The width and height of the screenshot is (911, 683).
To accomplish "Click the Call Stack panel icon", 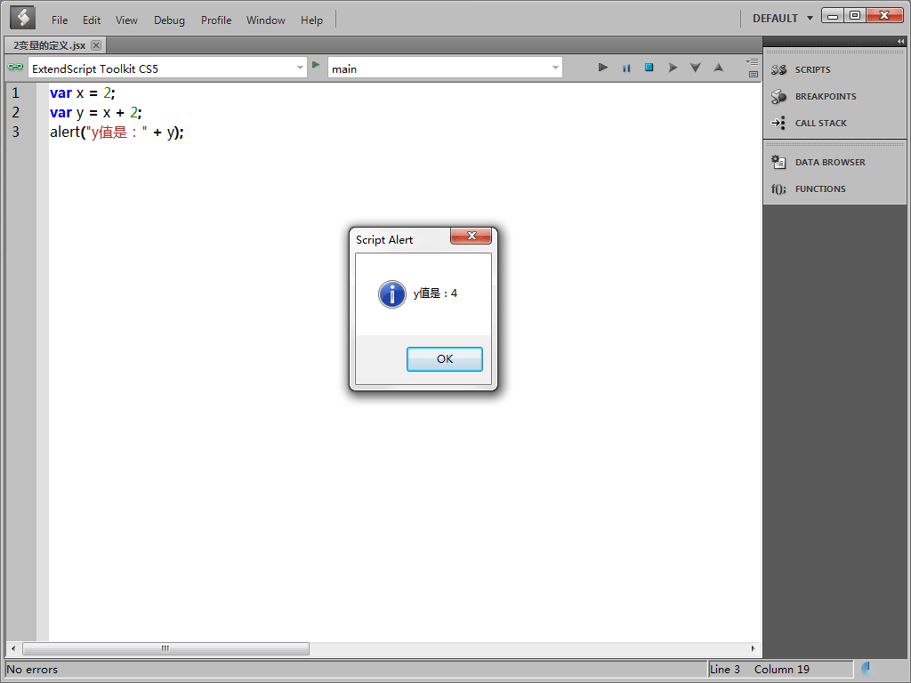I will pyautogui.click(x=778, y=123).
